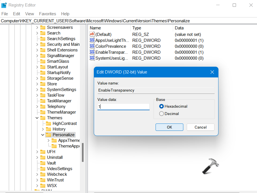Click into the Value data field
Viewport: 257px width, 193px height.
point(124,107)
